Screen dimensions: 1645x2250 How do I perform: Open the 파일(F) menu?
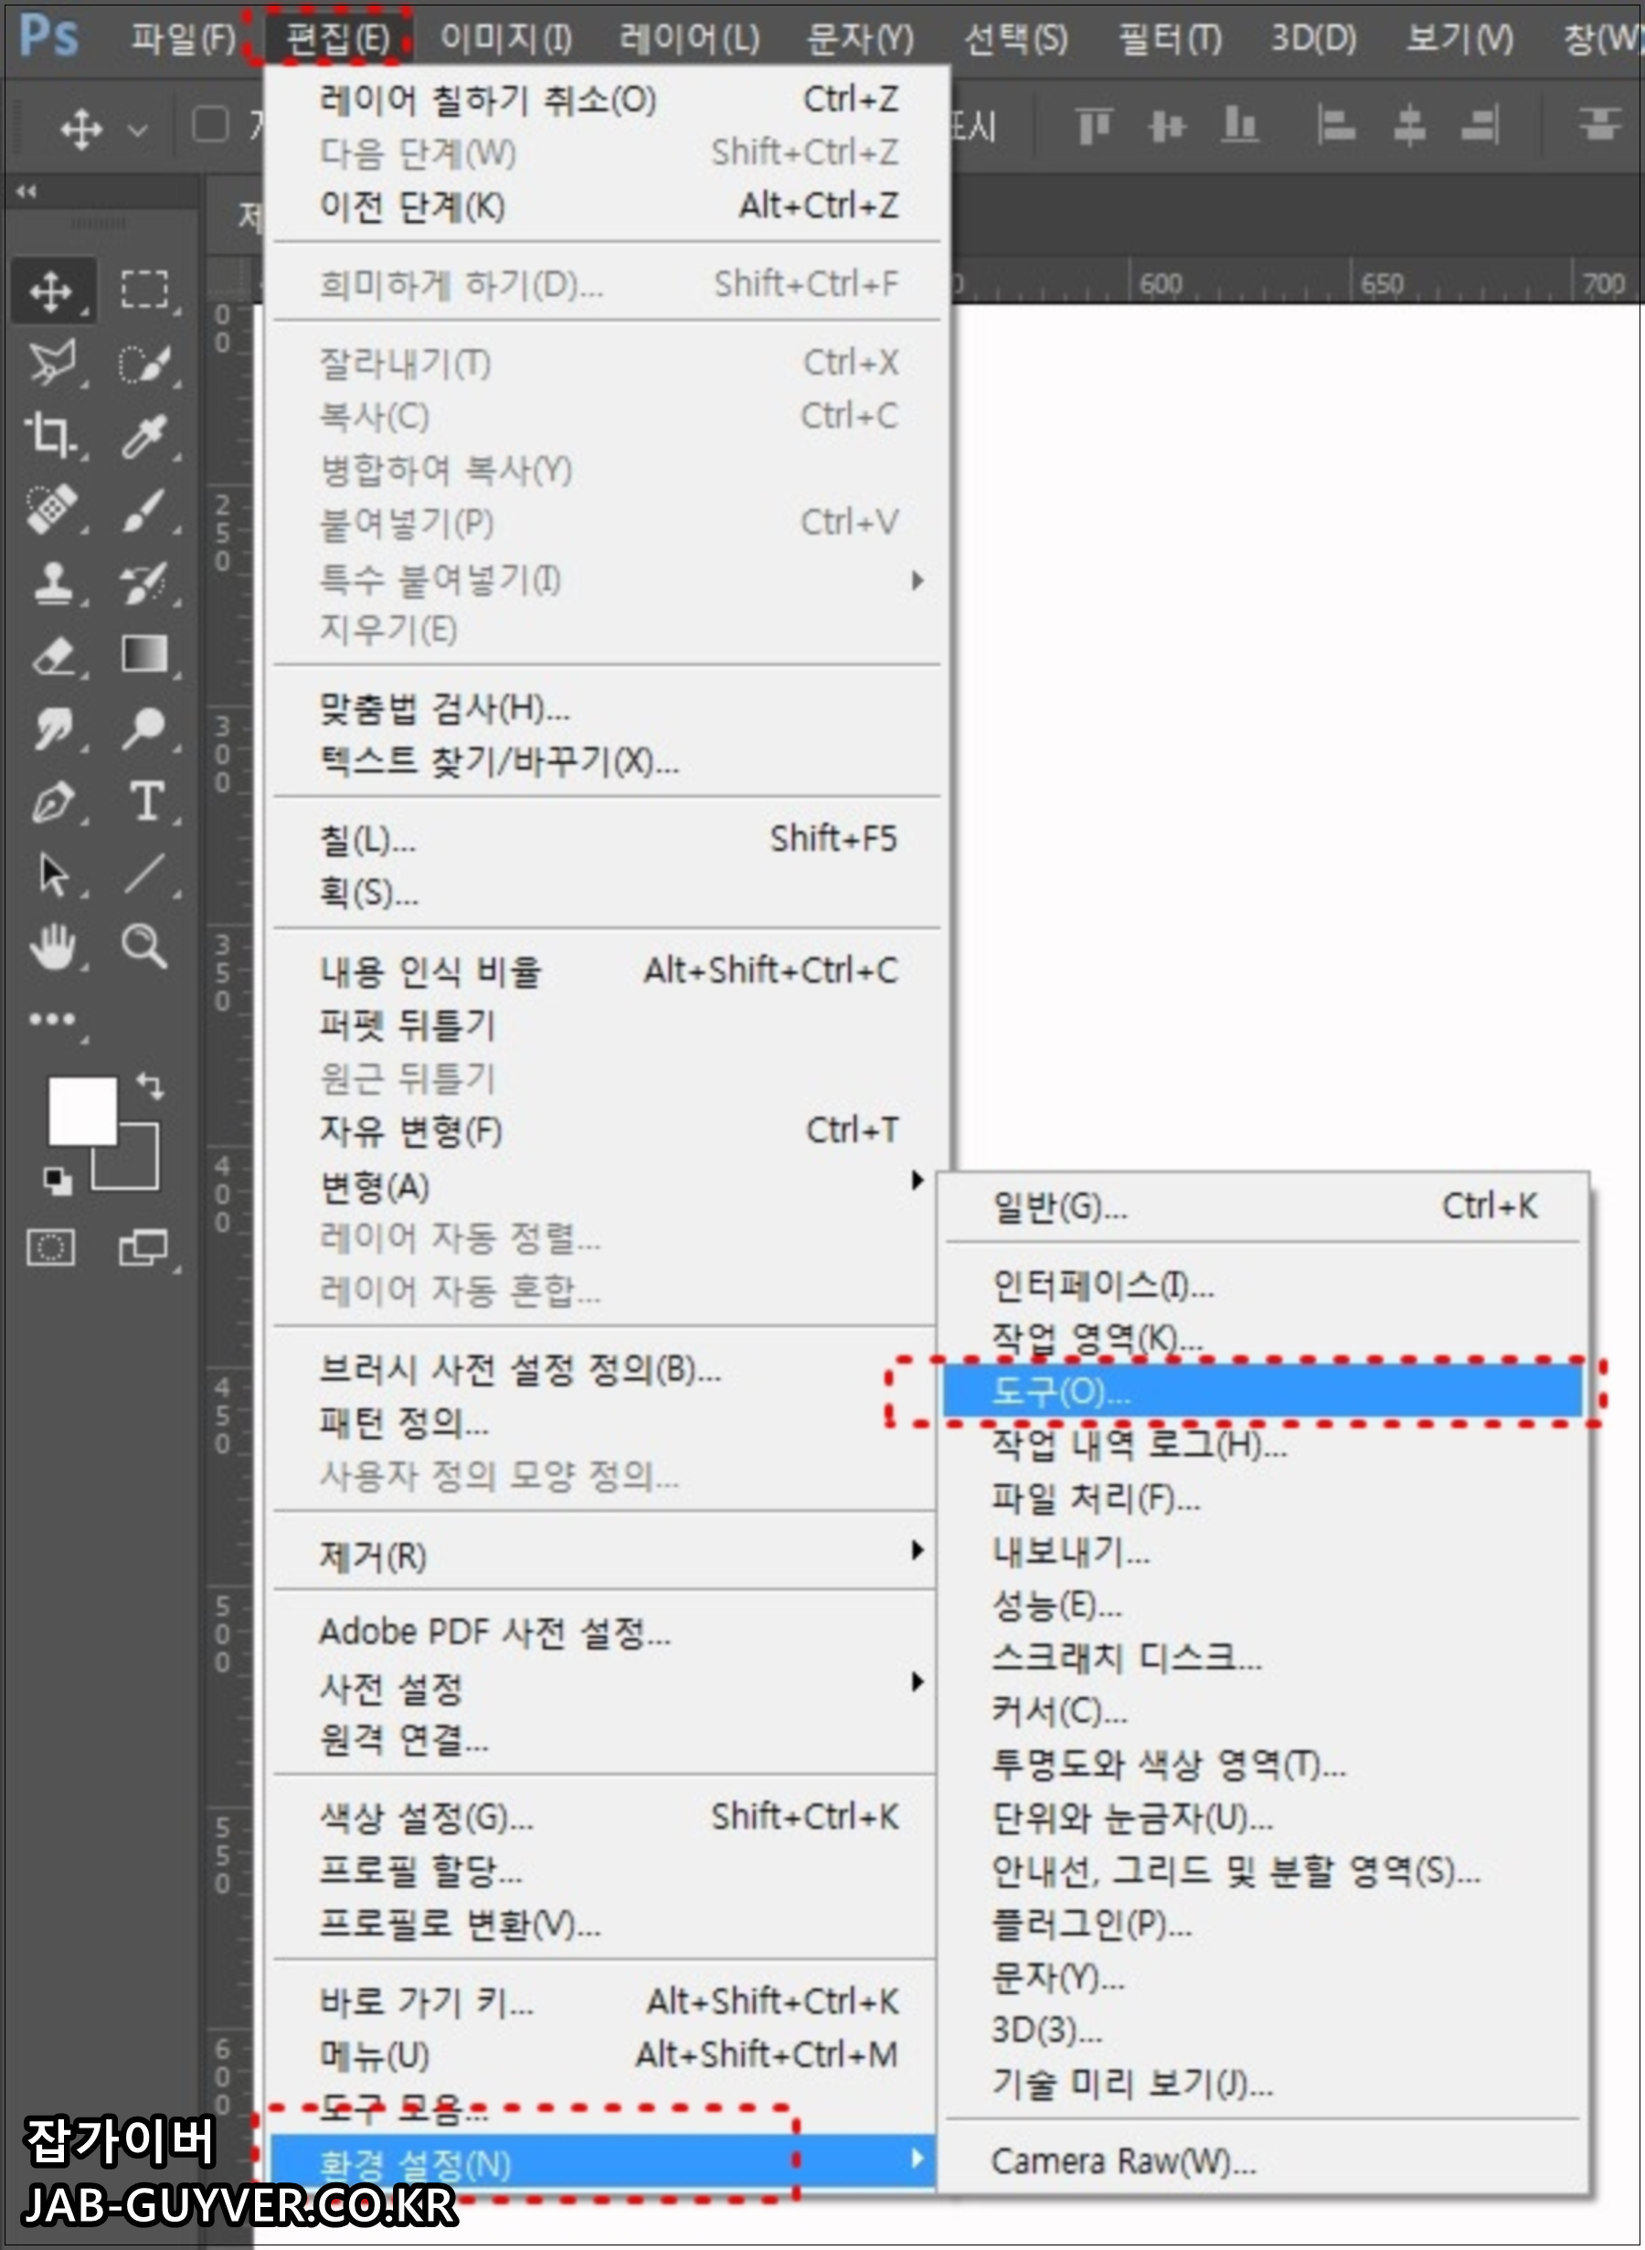[183, 38]
